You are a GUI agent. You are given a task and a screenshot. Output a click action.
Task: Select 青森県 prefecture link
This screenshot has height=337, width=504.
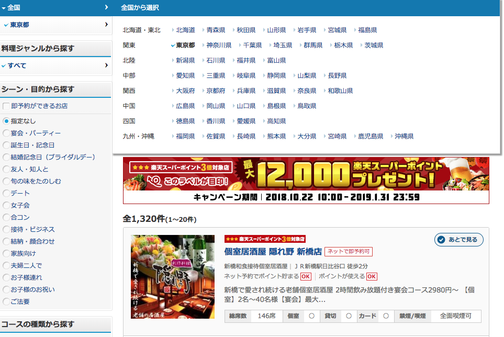[216, 30]
